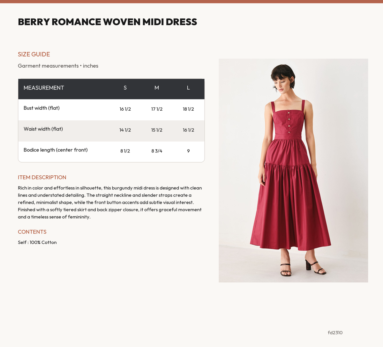Click bodice length value 9 for L
The height and width of the screenshot is (347, 383).
tap(188, 151)
